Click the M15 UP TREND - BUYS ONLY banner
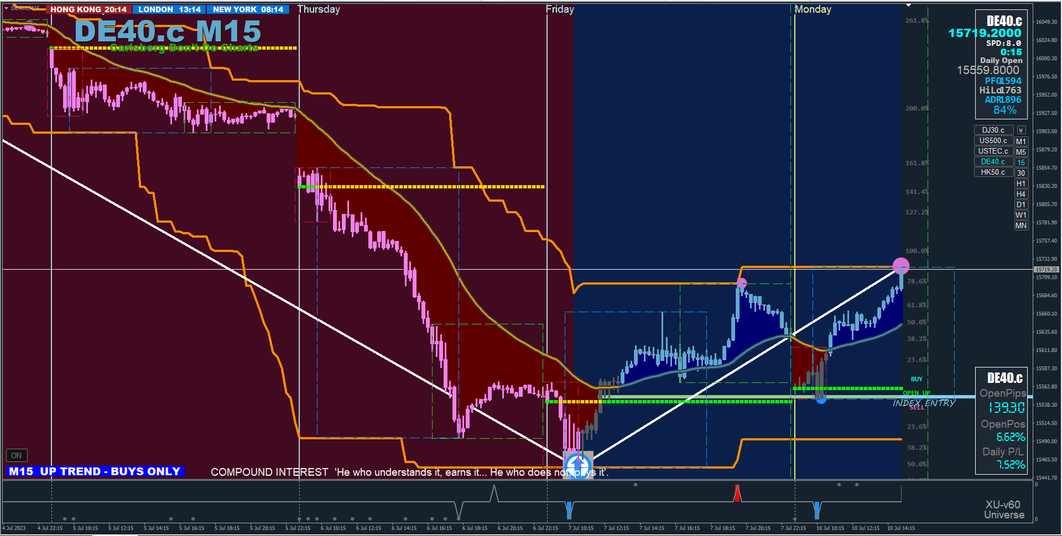 95,471
